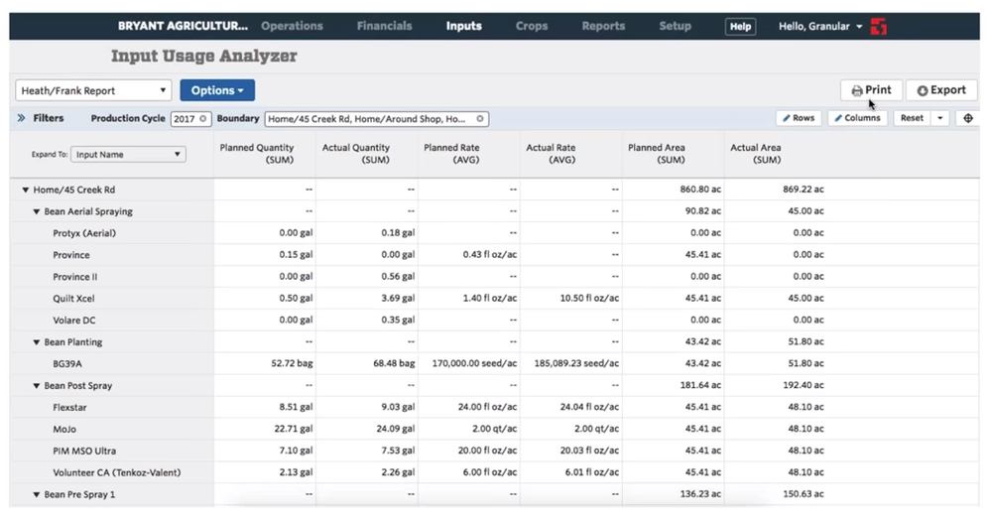Edit Columns configuration
Image resolution: width=992 pixels, height=519 pixels.
(857, 118)
